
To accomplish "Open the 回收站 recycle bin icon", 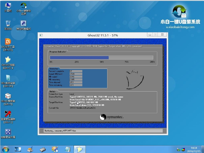I will (8, 24).
